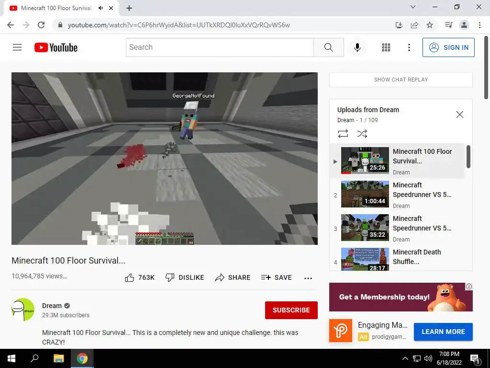Reload the page with refresh icon

41,25
